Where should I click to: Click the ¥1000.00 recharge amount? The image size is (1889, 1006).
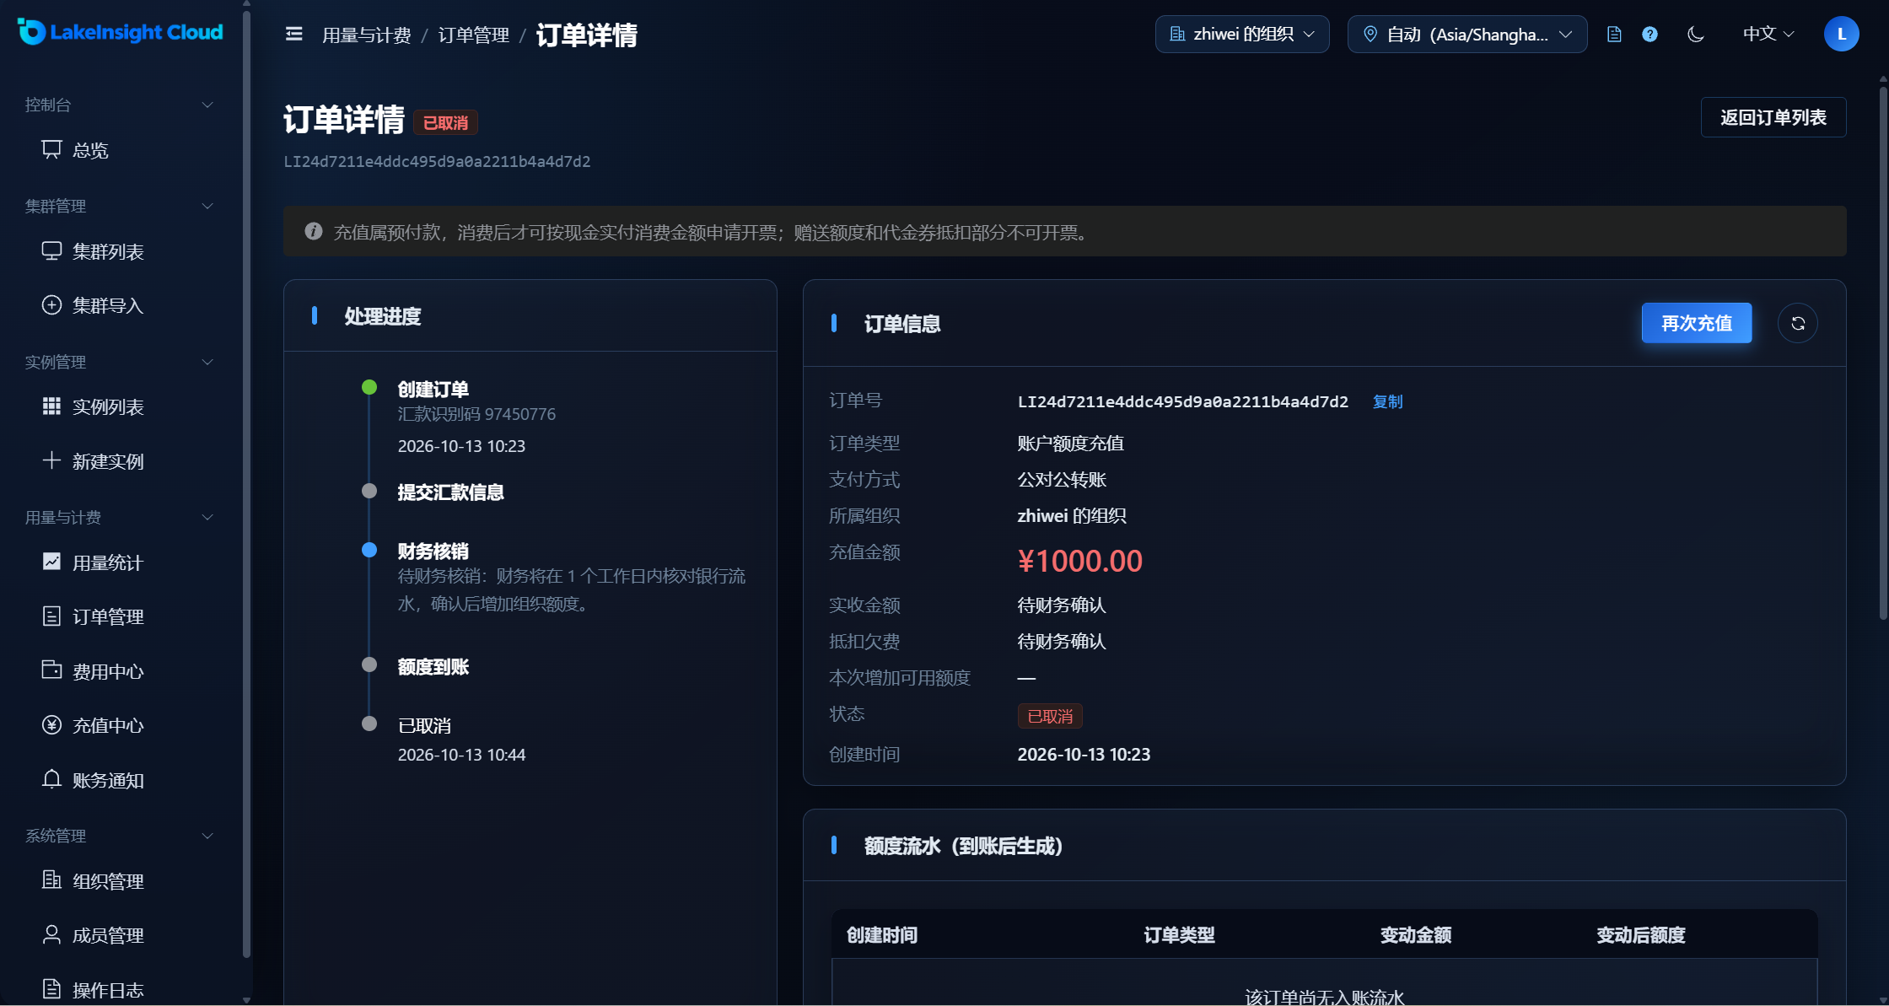point(1079,561)
